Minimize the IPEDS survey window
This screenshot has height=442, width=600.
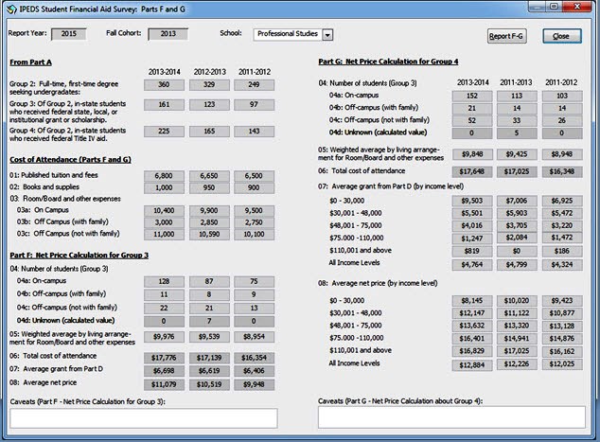pos(538,7)
